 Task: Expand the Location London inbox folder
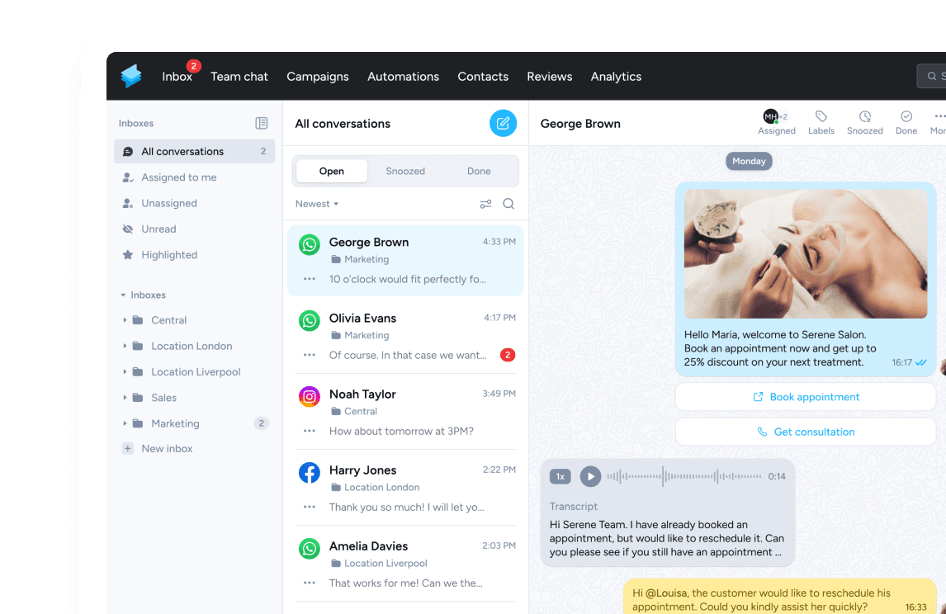click(x=125, y=347)
